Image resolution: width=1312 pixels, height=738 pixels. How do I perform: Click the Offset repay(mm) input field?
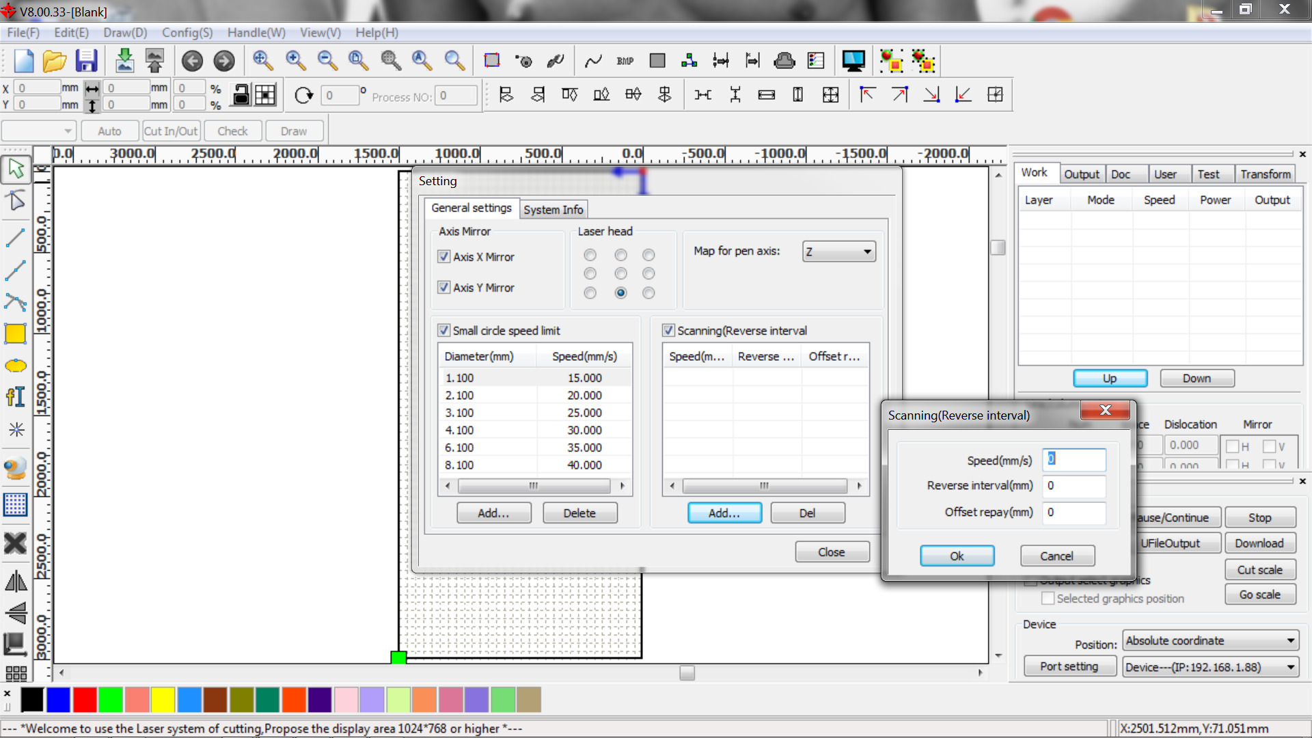point(1074,512)
